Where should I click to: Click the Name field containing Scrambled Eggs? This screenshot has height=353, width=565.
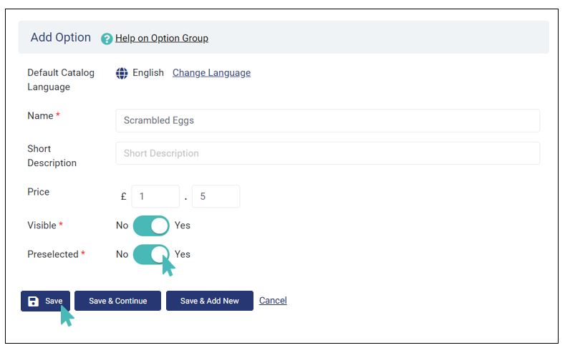pyautogui.click(x=327, y=121)
